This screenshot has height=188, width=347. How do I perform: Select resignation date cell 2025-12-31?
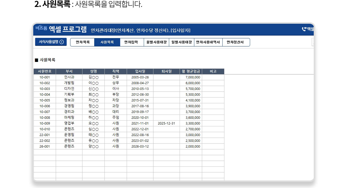tap(167, 124)
